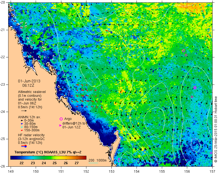218x174 pixels.
Task: Click the green section of the colorbar at 24
Action: [44, 158]
